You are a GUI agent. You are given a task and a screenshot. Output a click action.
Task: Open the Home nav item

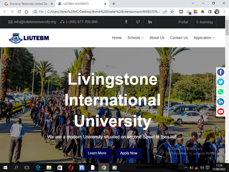coord(117,38)
